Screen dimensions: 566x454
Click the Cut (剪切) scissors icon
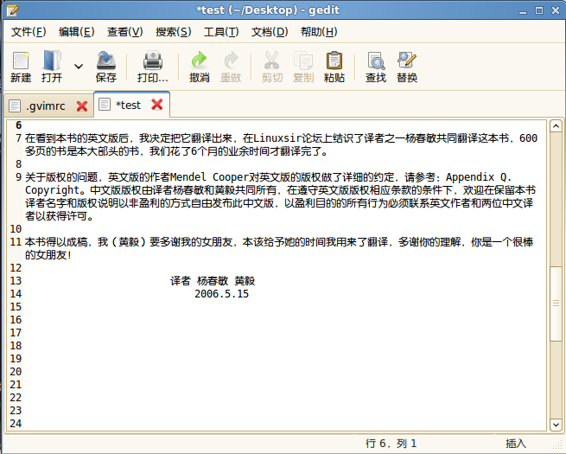pos(272,61)
